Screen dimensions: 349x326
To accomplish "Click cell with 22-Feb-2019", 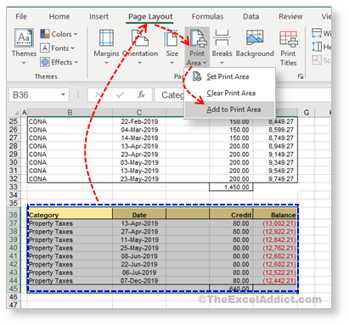I will pos(139,121).
